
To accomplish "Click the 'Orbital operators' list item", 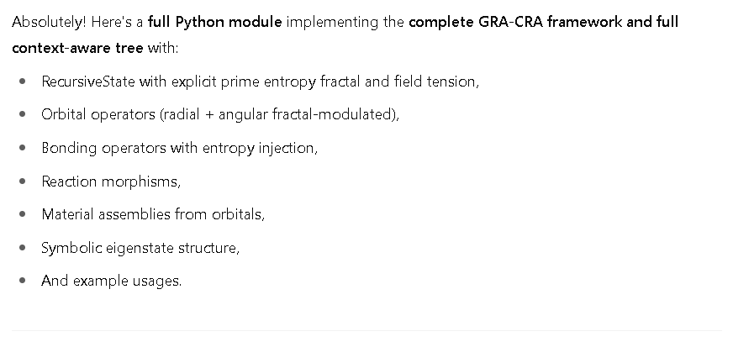I will (220, 114).
